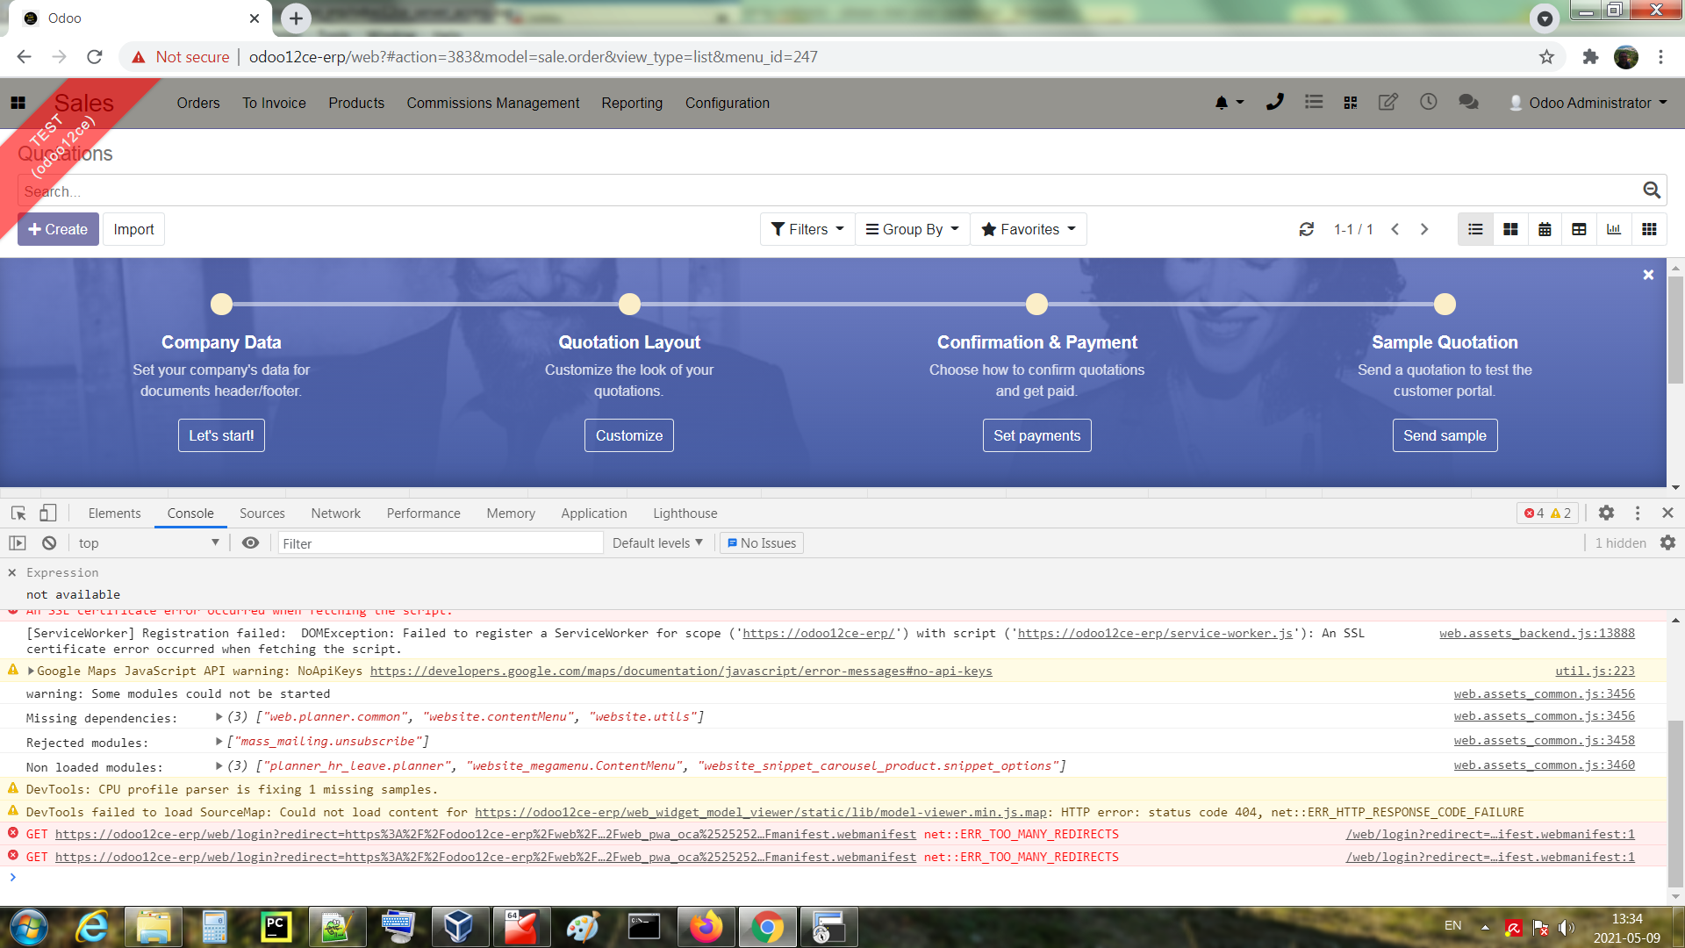Select the device toolbar icon in DevTools
1685x948 pixels.
48,513
